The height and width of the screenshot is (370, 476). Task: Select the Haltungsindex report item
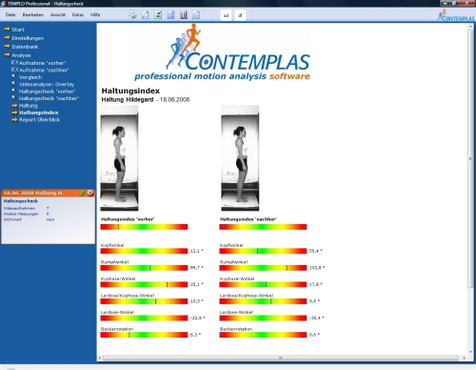[x=38, y=113]
